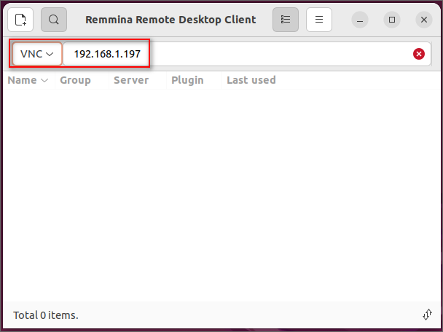The width and height of the screenshot is (443, 332).
Task: Minimize the Remmina window
Action: pyautogui.click(x=360, y=20)
